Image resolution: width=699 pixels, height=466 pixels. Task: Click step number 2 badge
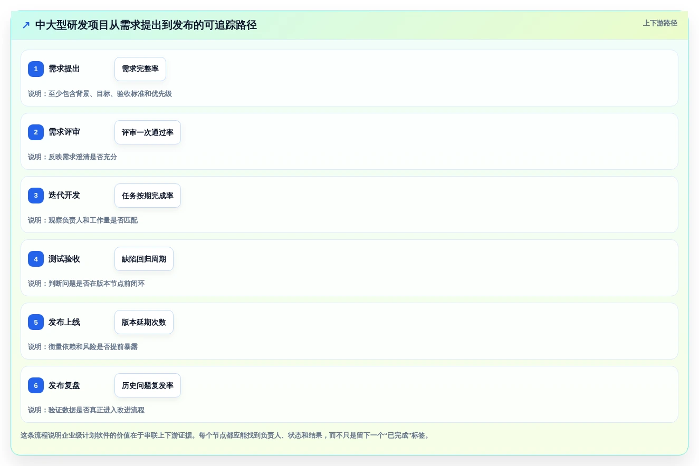coord(36,132)
